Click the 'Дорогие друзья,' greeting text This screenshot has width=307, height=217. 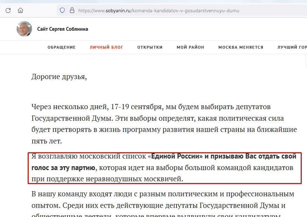tap(59, 77)
